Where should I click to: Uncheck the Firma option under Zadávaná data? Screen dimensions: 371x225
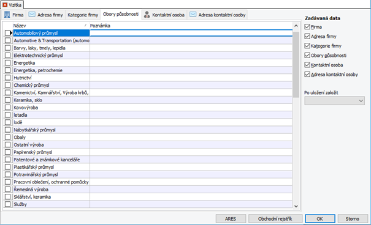(x=307, y=27)
